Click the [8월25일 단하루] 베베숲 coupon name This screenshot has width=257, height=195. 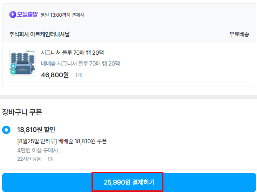click(62, 141)
